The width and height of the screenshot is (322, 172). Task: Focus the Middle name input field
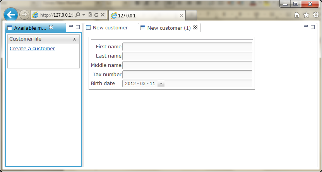point(187,65)
